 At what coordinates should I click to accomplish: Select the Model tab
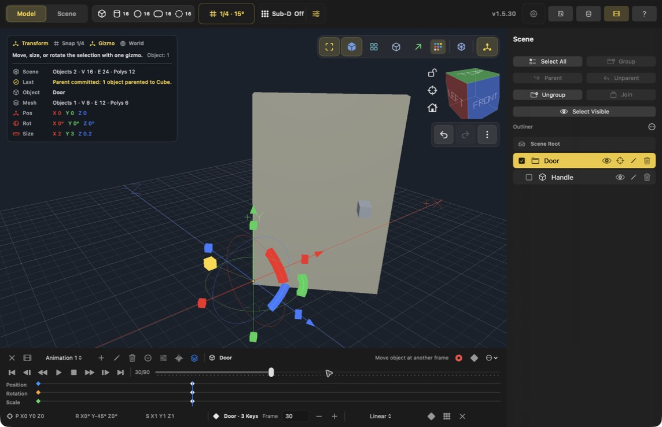pos(26,14)
